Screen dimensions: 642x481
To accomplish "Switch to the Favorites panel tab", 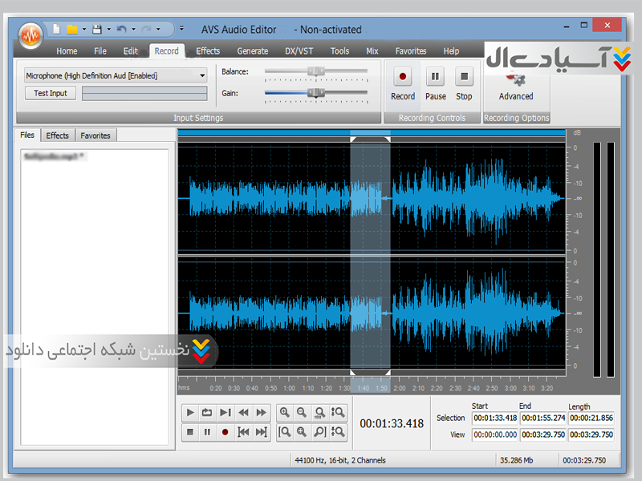I will (95, 135).
